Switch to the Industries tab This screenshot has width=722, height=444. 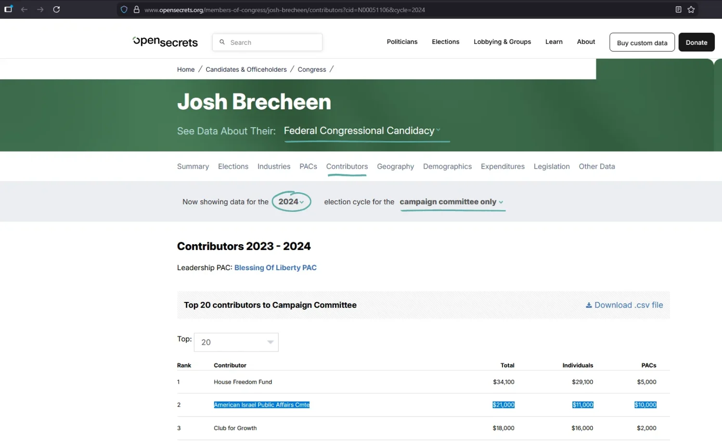(274, 167)
